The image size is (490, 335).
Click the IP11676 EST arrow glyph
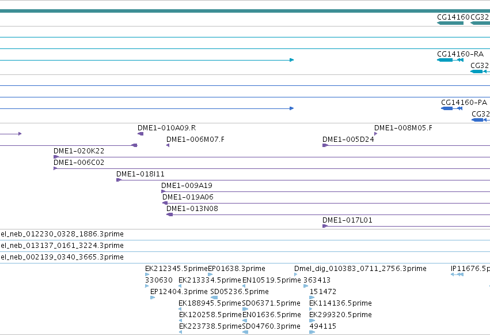click(x=457, y=274)
